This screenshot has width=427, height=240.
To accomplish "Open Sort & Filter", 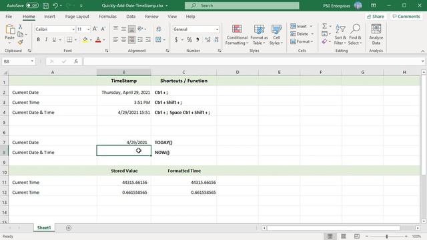I will pos(340,35).
